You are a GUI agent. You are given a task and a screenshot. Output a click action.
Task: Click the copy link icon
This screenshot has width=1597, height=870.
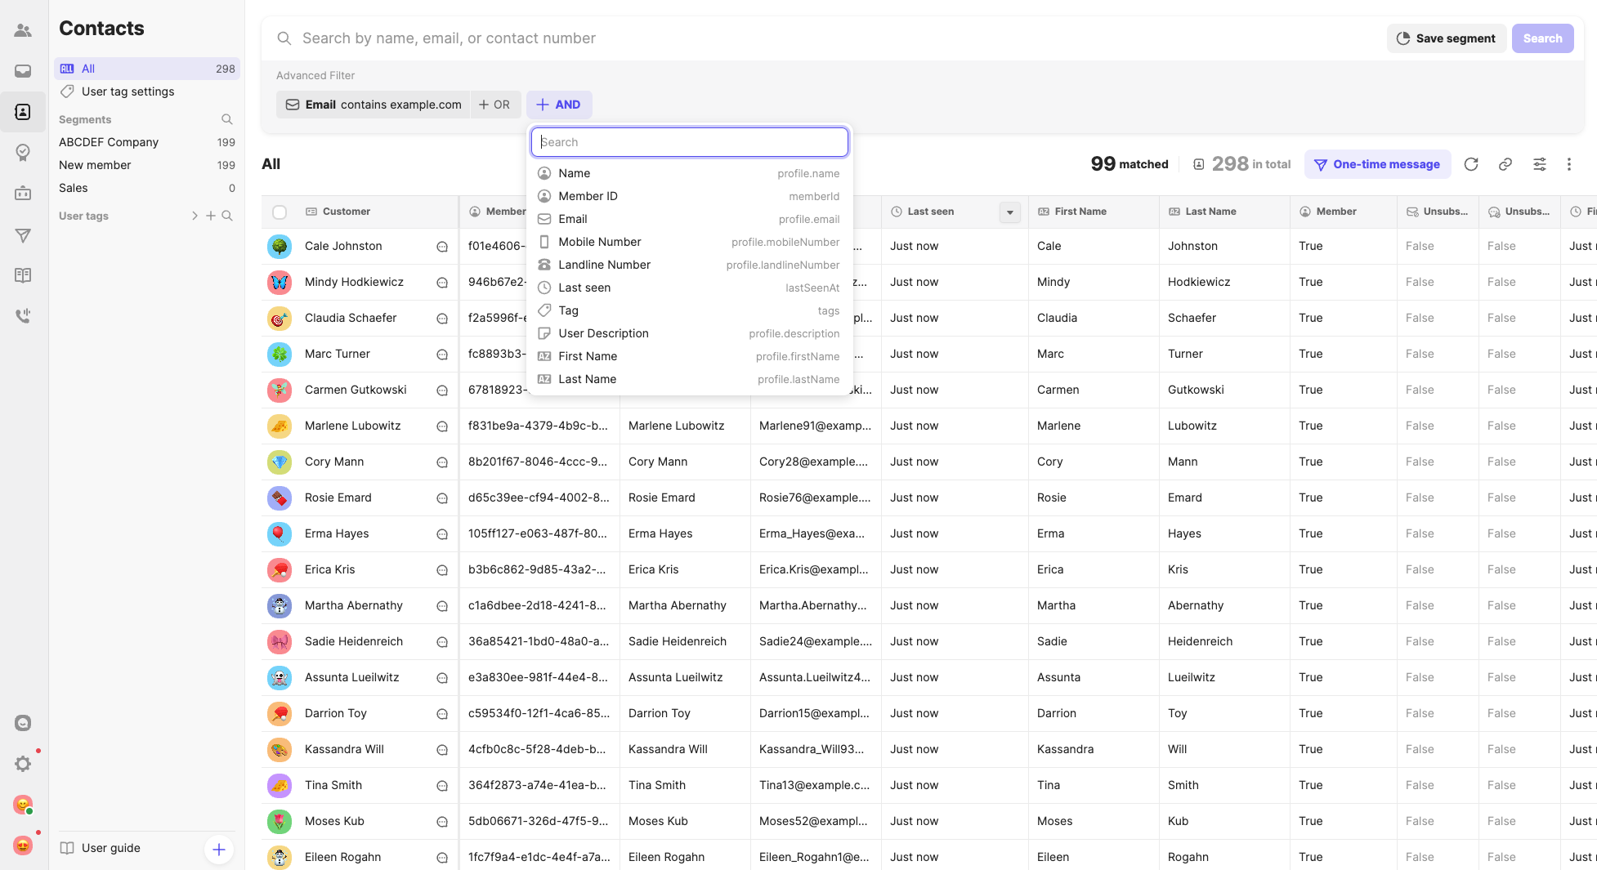[1505, 164]
